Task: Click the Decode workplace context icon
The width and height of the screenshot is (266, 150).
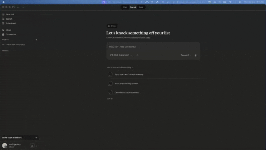Action: [x=110, y=92]
